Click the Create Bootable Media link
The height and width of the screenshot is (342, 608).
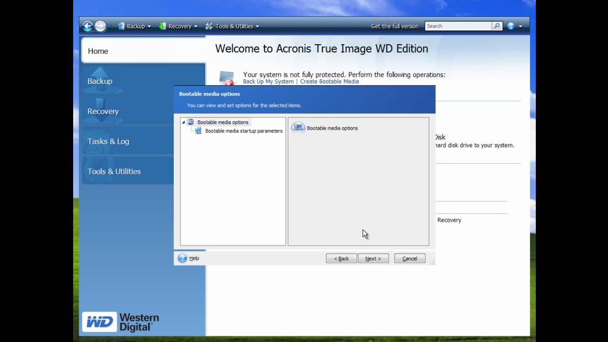click(x=329, y=82)
